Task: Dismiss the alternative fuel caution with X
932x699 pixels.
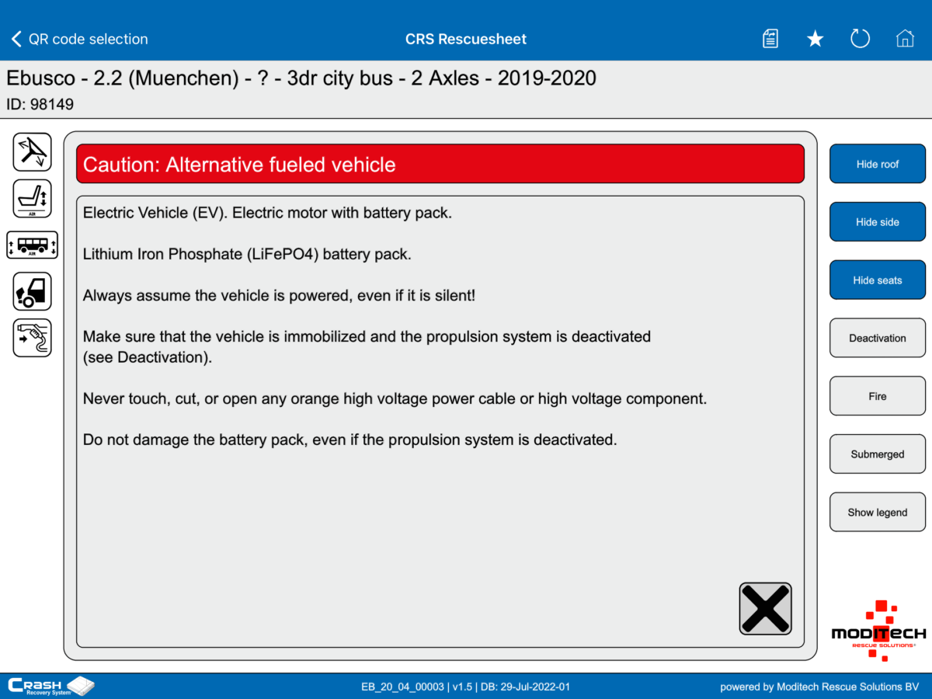Action: [765, 608]
